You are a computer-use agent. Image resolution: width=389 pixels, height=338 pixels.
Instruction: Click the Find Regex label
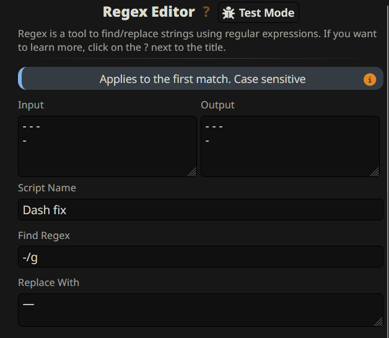click(x=44, y=235)
